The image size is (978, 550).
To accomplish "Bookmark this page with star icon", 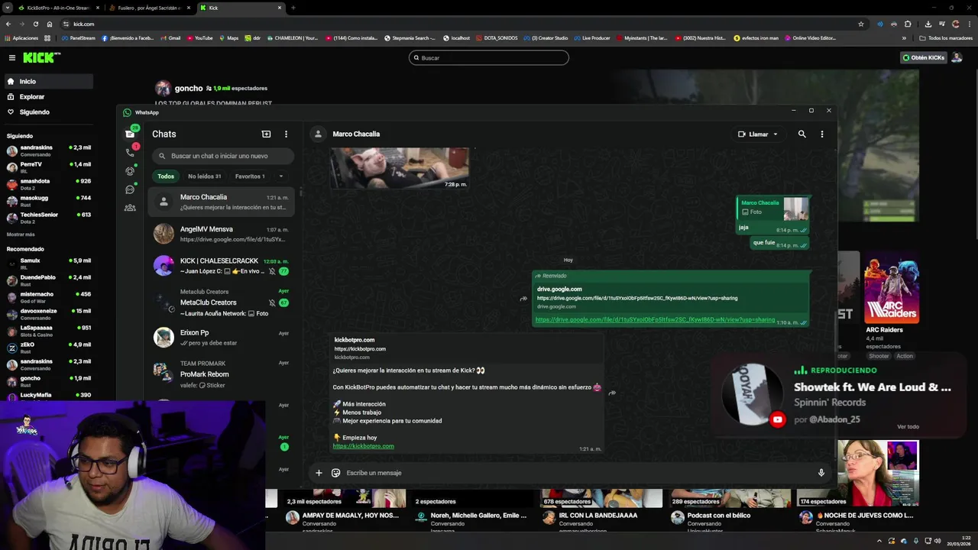I will (x=861, y=24).
